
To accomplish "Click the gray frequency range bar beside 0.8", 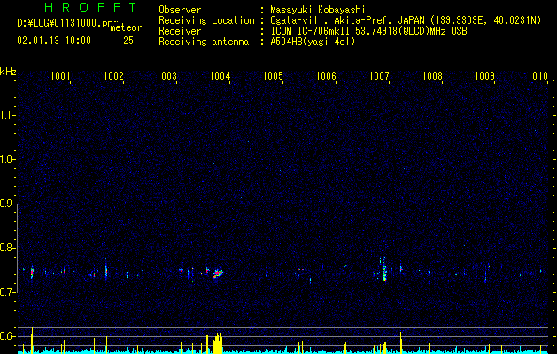I will [18, 248].
